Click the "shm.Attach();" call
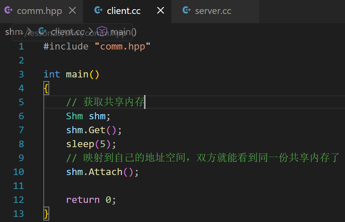The image size is (345, 222). [x=102, y=172]
